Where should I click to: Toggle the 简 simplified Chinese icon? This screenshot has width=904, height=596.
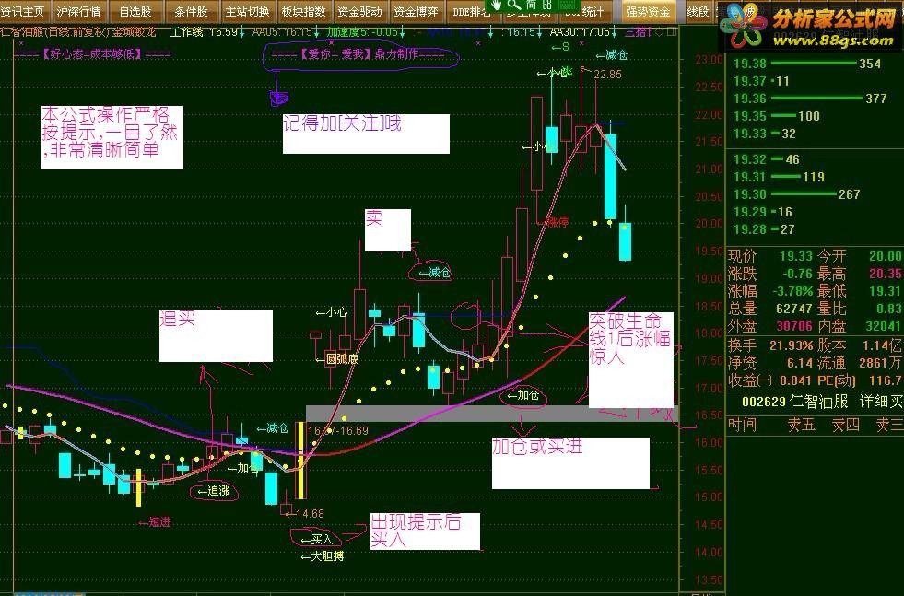pyautogui.click(x=531, y=5)
